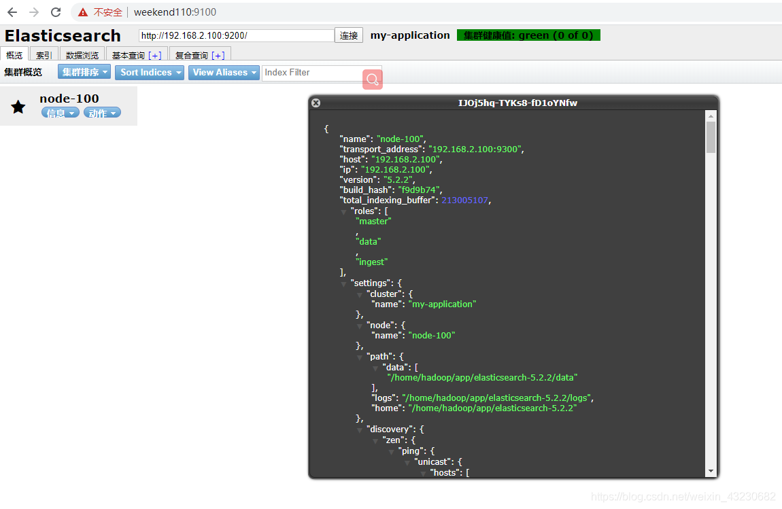
Task: Collapse the "settings" object in JSON
Action: 343,283
